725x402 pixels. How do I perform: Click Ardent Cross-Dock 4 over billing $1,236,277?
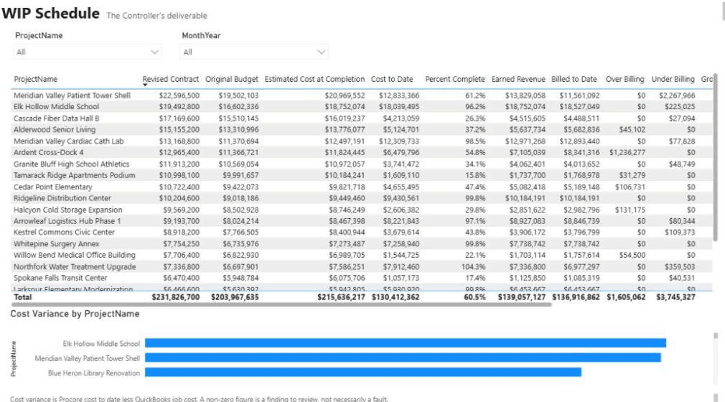[x=627, y=152]
